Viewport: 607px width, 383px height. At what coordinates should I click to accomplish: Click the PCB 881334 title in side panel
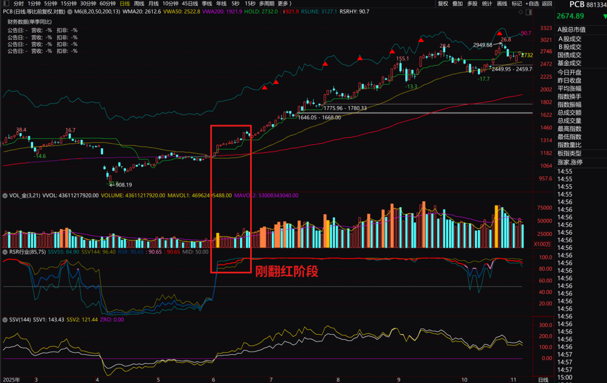click(588, 4)
